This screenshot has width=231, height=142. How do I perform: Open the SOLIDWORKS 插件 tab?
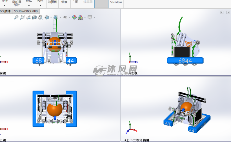tap(5, 11)
